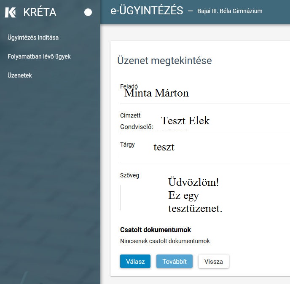Toggle the white circle sidebar button
290x284 pixels.
click(88, 12)
